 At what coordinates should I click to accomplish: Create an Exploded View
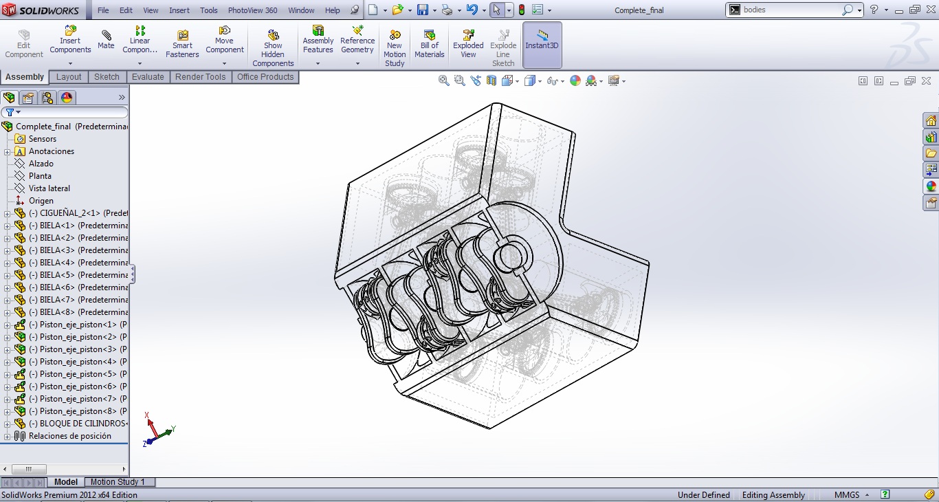468,44
